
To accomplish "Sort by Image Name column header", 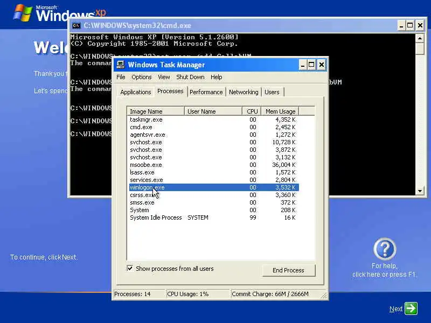I will (x=156, y=111).
